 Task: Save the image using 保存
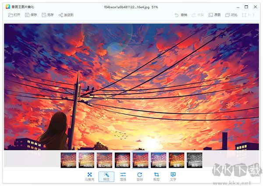(x=31, y=15)
